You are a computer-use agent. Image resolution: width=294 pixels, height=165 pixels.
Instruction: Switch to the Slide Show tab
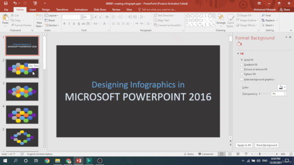coord(100,10)
